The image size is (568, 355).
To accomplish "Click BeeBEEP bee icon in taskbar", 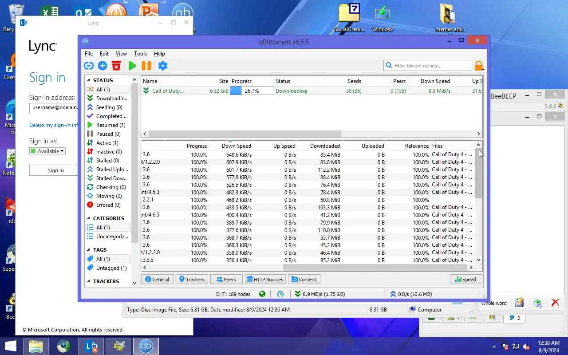I will coord(118,346).
